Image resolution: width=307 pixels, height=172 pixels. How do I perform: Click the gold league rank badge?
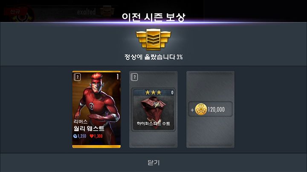(x=153, y=40)
